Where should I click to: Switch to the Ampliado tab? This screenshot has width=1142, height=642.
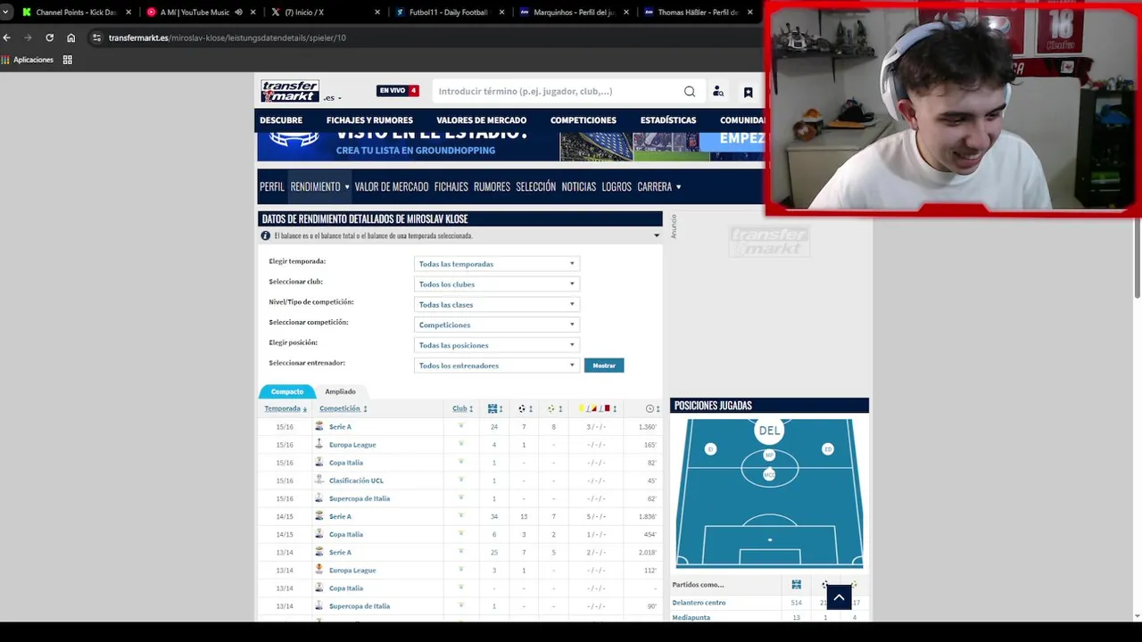[340, 391]
